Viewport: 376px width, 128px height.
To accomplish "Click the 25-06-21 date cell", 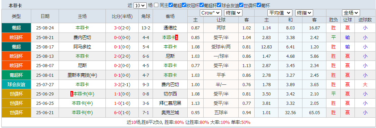I will [x=45, y=113].
